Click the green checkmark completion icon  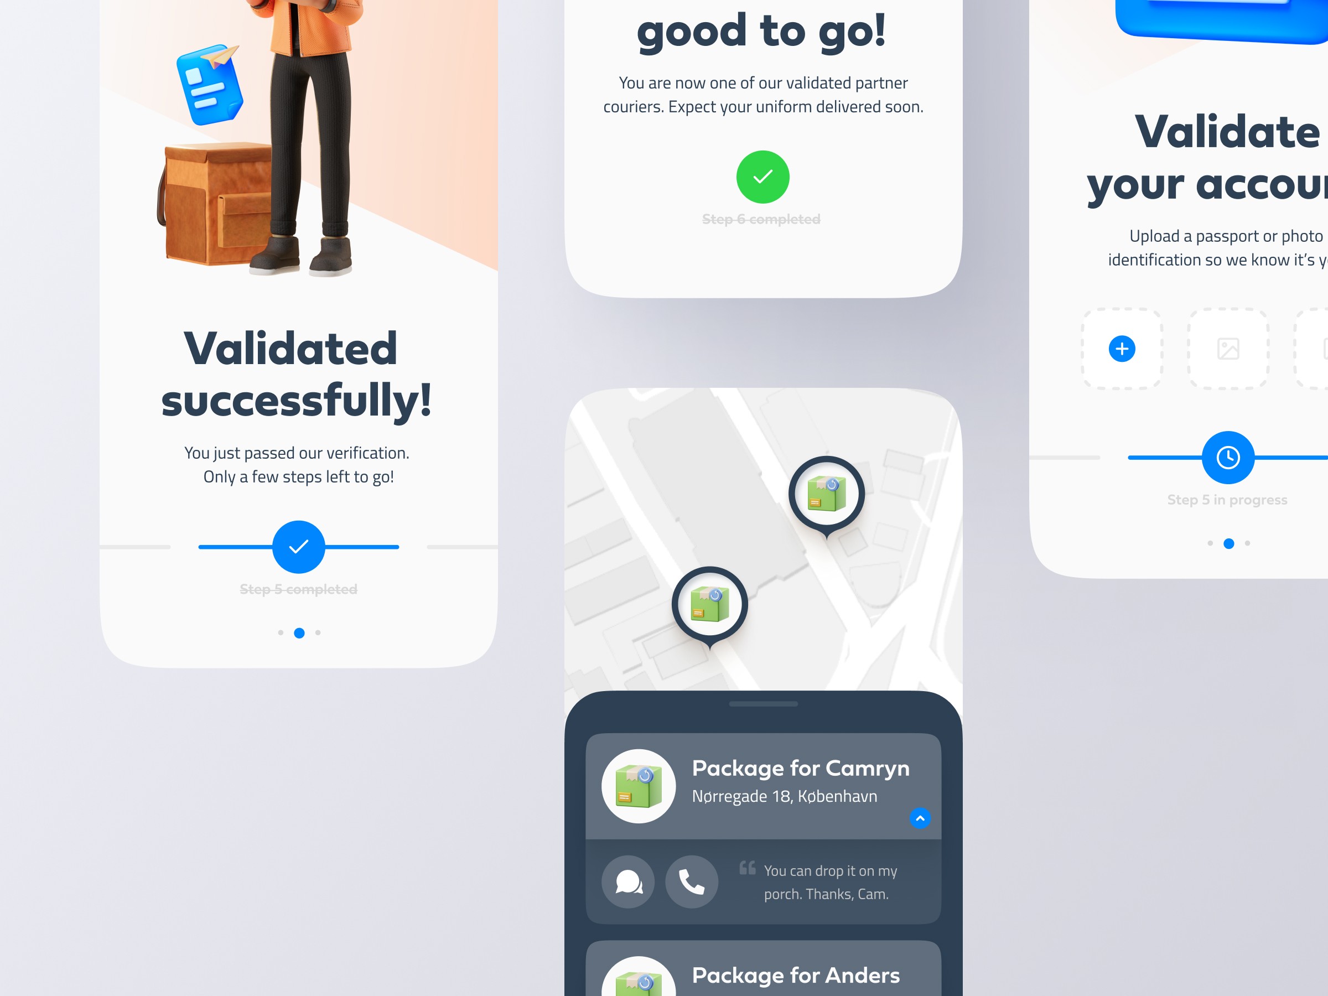tap(762, 175)
